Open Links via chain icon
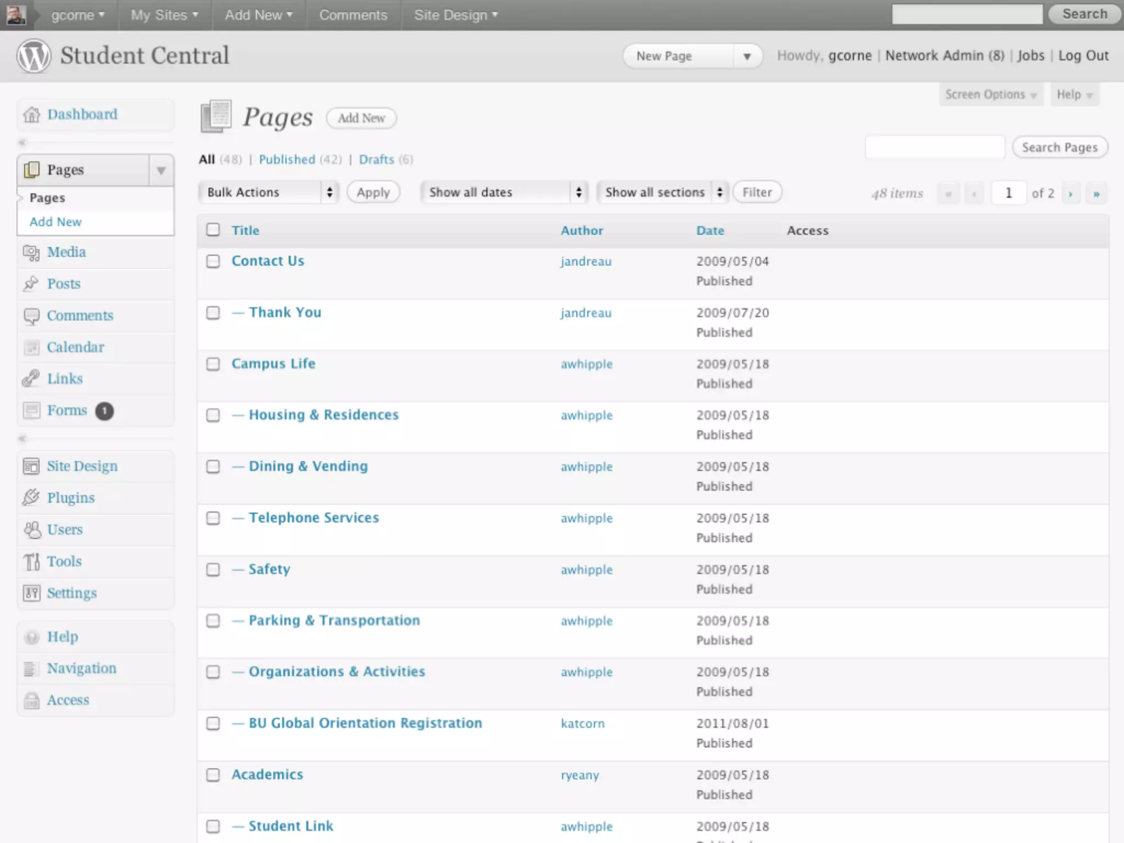 [x=31, y=379]
